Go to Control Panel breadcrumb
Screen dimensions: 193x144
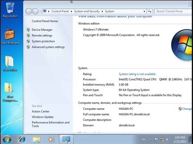pyautogui.click(x=60, y=11)
